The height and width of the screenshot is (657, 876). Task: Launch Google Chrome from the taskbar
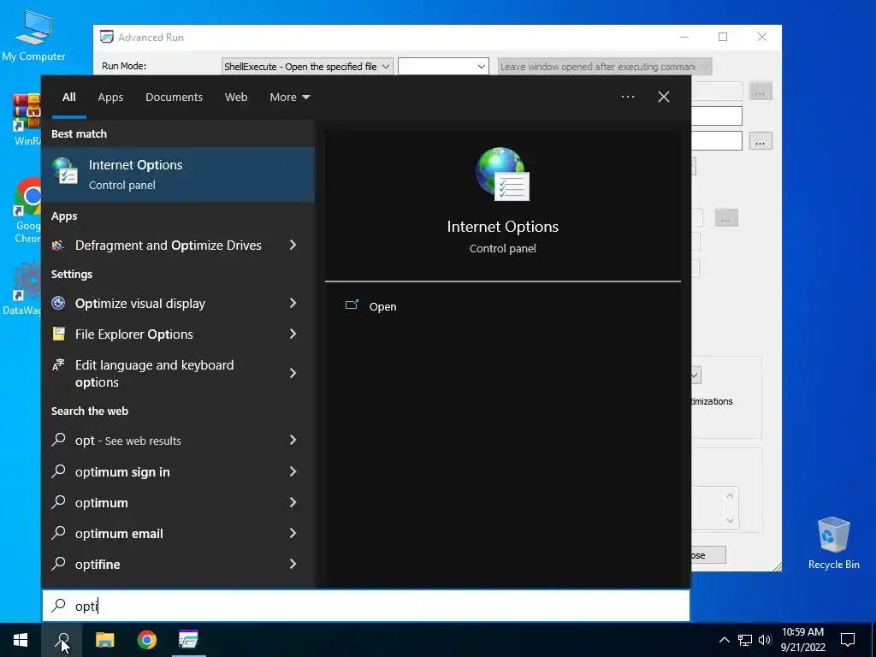click(147, 640)
